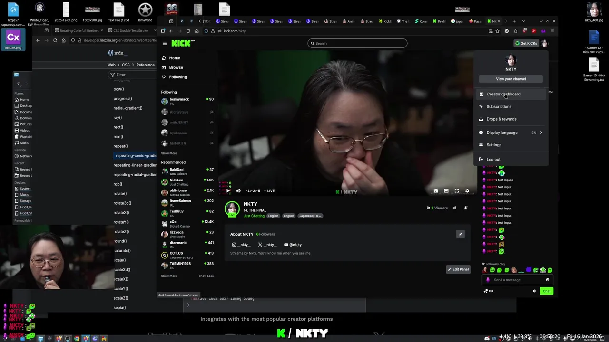The width and height of the screenshot is (609, 342).
Task: Open xQc recommended channel
Action: (x=187, y=224)
